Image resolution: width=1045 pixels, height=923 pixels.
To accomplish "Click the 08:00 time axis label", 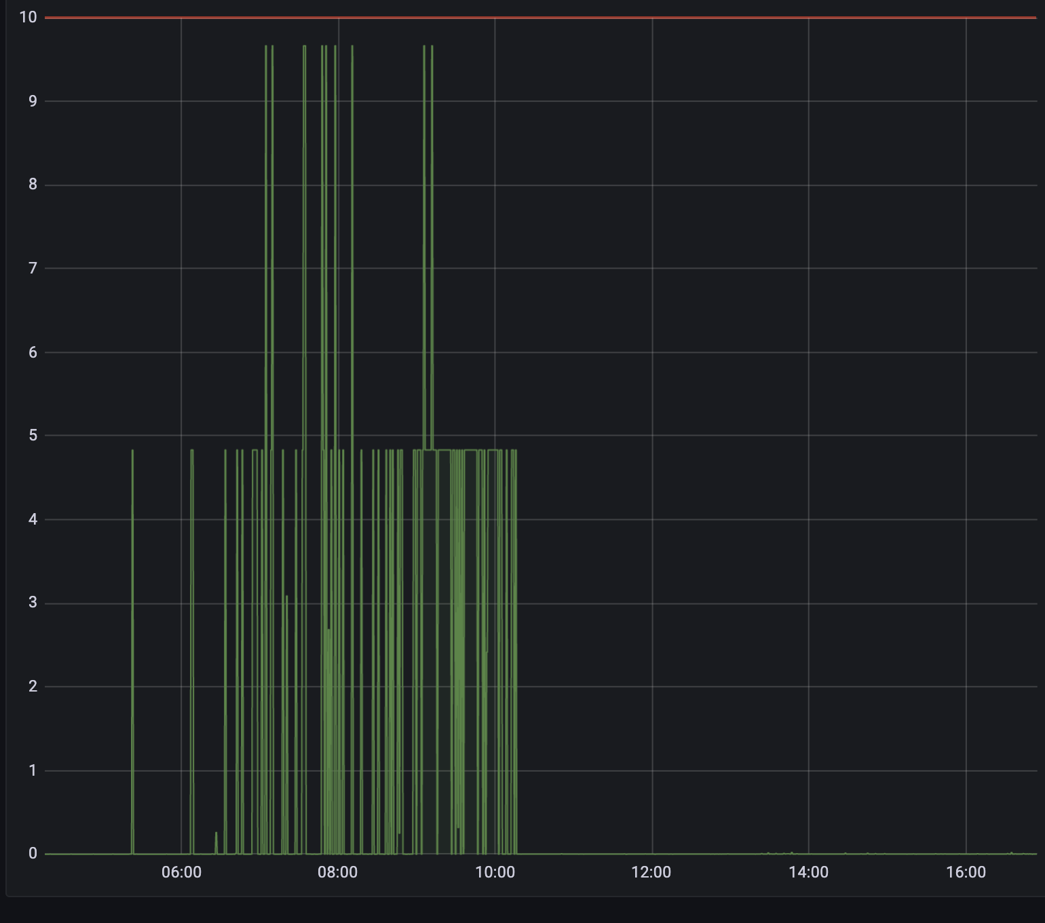I will click(x=339, y=873).
